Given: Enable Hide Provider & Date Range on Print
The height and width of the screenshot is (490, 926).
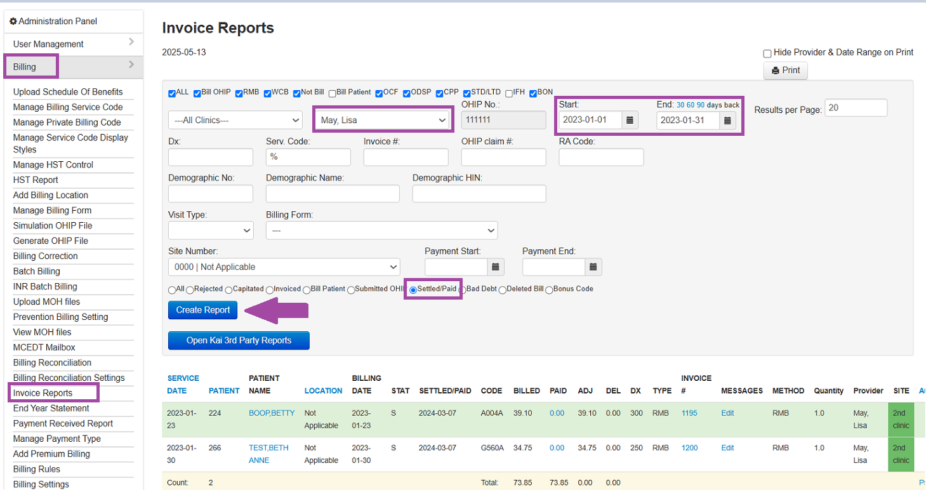Looking at the screenshot, I should 767,54.
